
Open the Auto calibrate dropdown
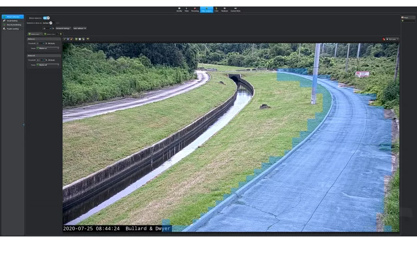coord(80,28)
